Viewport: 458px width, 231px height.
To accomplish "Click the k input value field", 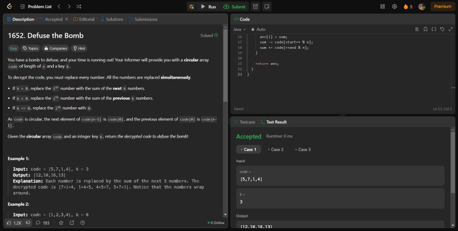I will 340,198.
